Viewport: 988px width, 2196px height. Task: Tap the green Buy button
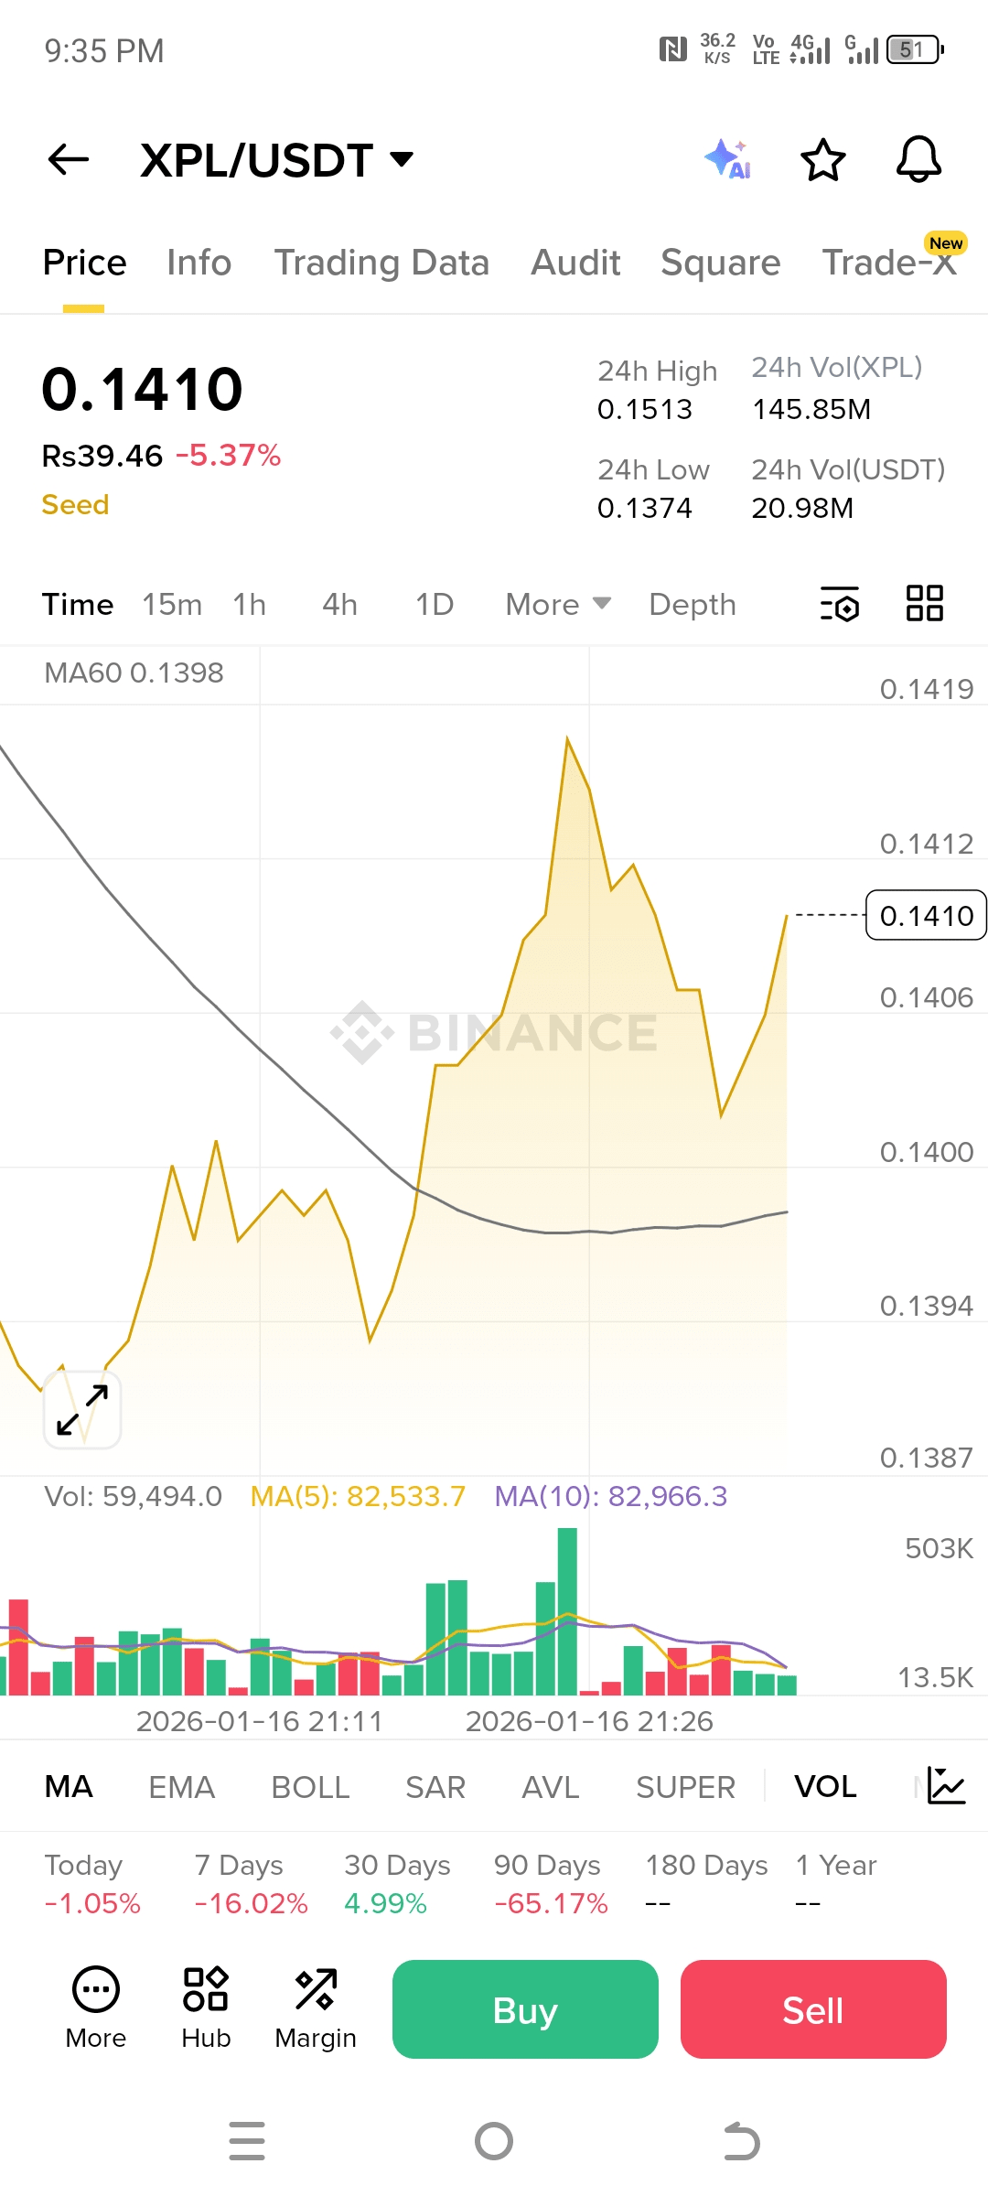click(x=525, y=2009)
